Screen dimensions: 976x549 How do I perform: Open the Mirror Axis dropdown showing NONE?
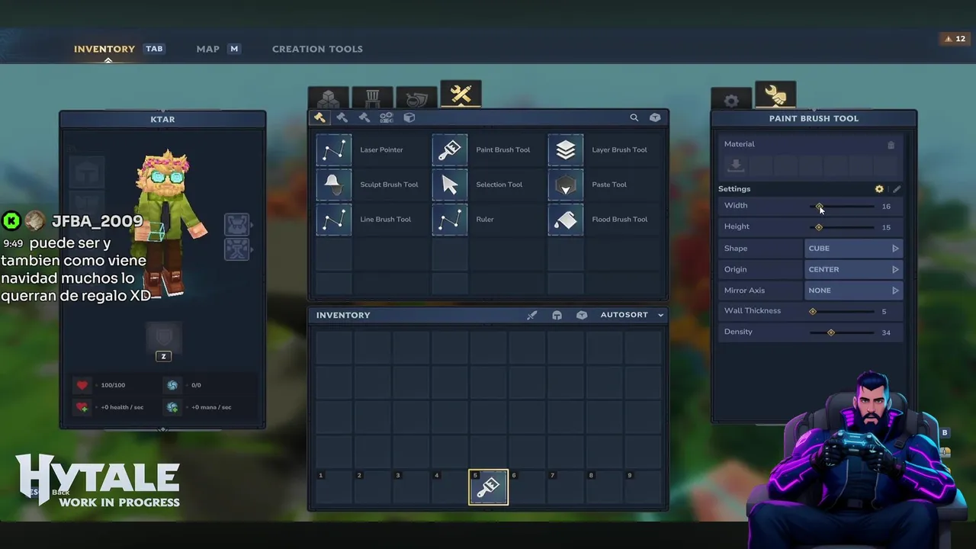click(853, 291)
